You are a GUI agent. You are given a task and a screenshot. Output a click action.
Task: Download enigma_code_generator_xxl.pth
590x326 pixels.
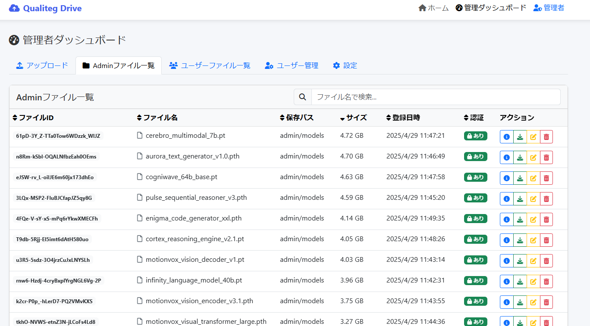click(x=520, y=220)
